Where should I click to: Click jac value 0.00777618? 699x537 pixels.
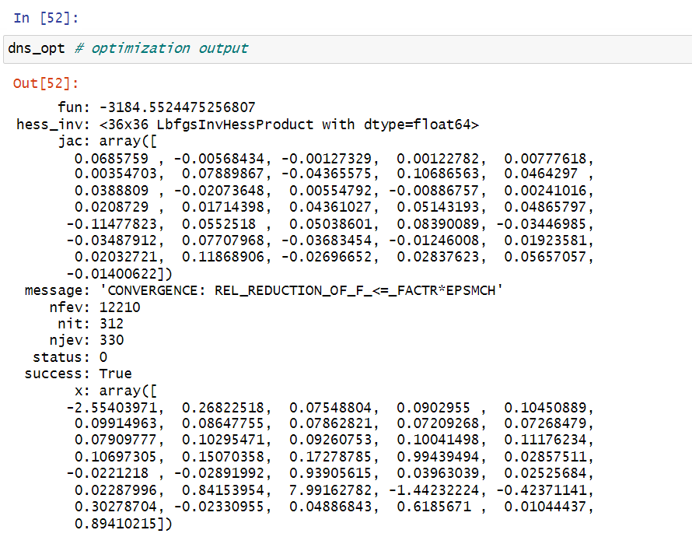(545, 159)
